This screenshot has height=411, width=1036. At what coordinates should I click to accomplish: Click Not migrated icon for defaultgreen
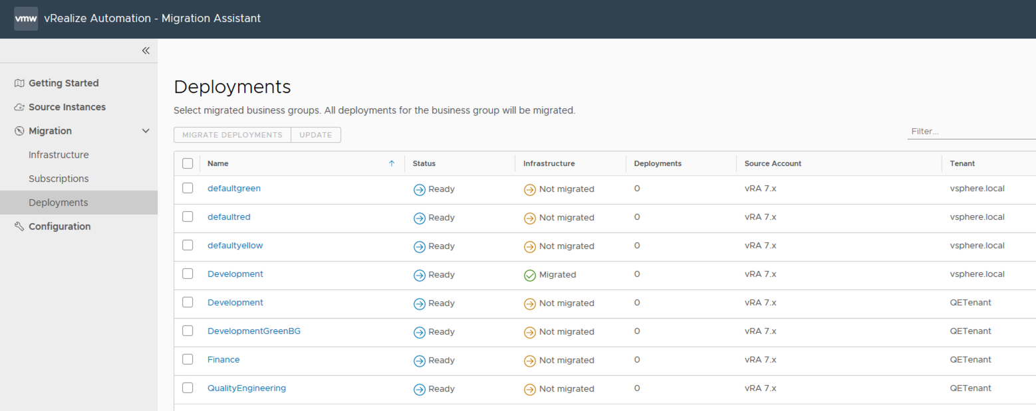pos(530,189)
